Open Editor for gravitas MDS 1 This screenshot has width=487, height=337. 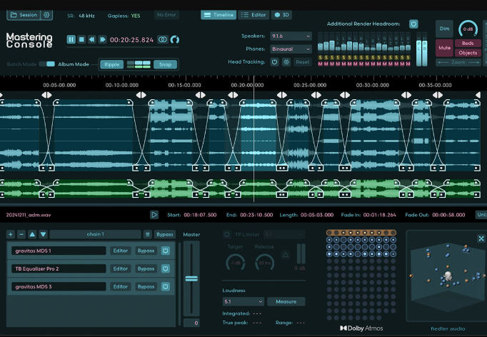121,251
